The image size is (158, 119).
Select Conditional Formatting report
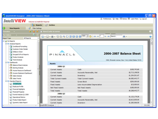[x=20, y=46]
